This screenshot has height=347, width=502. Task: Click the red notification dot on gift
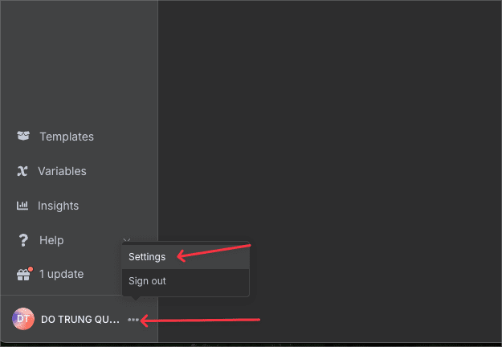pos(30,268)
